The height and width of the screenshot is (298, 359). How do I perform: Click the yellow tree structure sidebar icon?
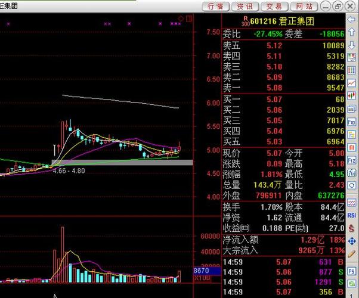[x=351, y=135]
